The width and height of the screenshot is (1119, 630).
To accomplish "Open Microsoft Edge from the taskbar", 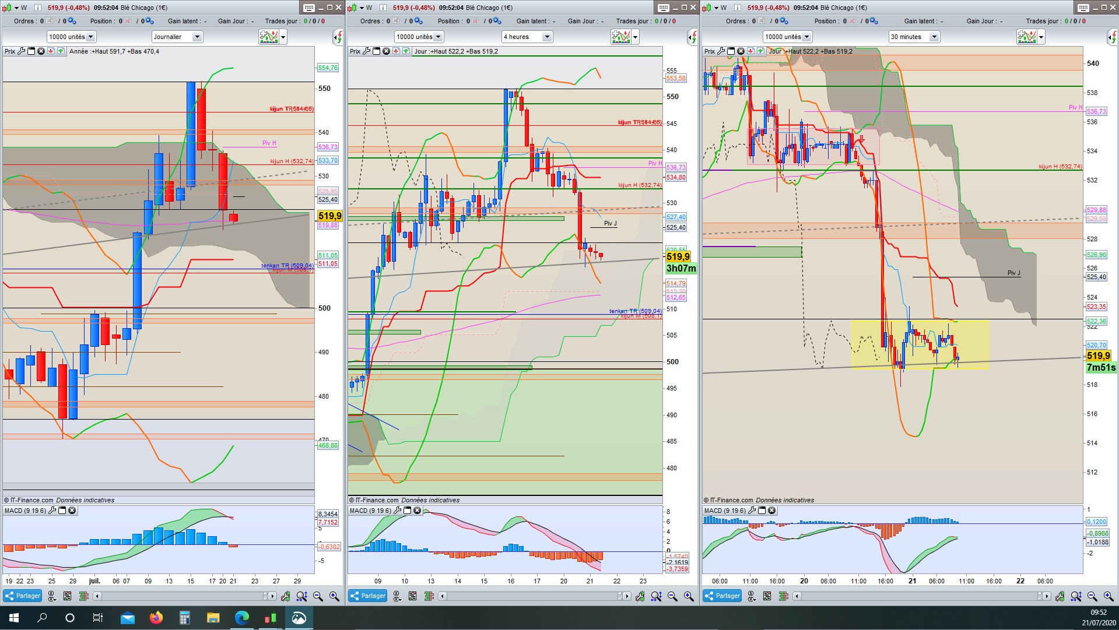I will pos(241,618).
